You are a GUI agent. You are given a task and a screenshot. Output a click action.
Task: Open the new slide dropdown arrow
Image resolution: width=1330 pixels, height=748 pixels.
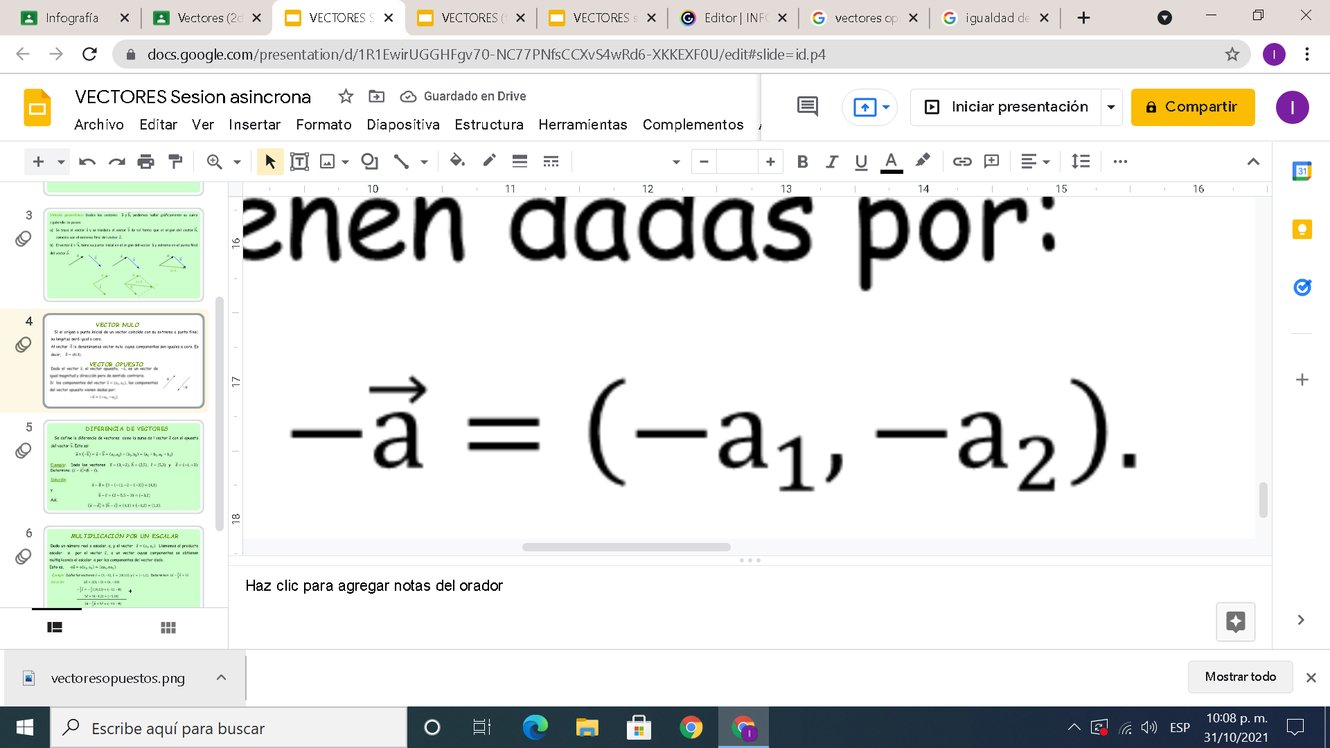60,161
